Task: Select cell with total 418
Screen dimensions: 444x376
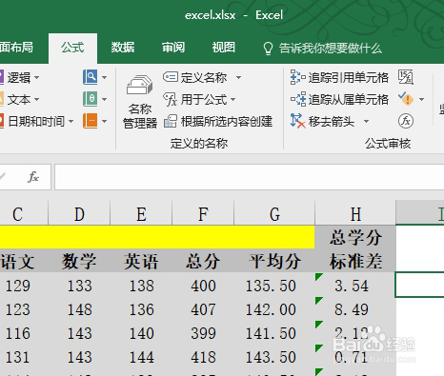Action: coord(203,357)
